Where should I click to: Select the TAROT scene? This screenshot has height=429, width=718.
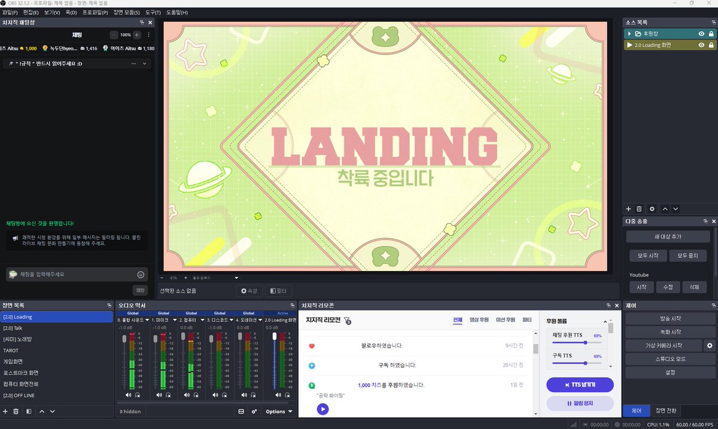57,351
